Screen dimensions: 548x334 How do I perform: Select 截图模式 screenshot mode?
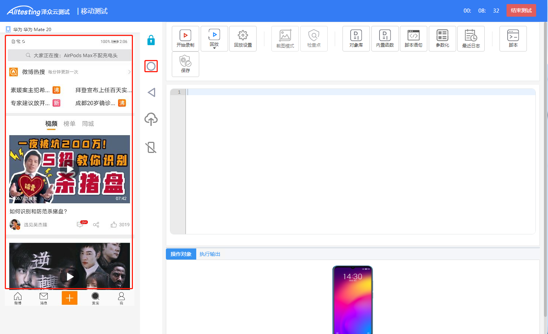click(x=285, y=39)
